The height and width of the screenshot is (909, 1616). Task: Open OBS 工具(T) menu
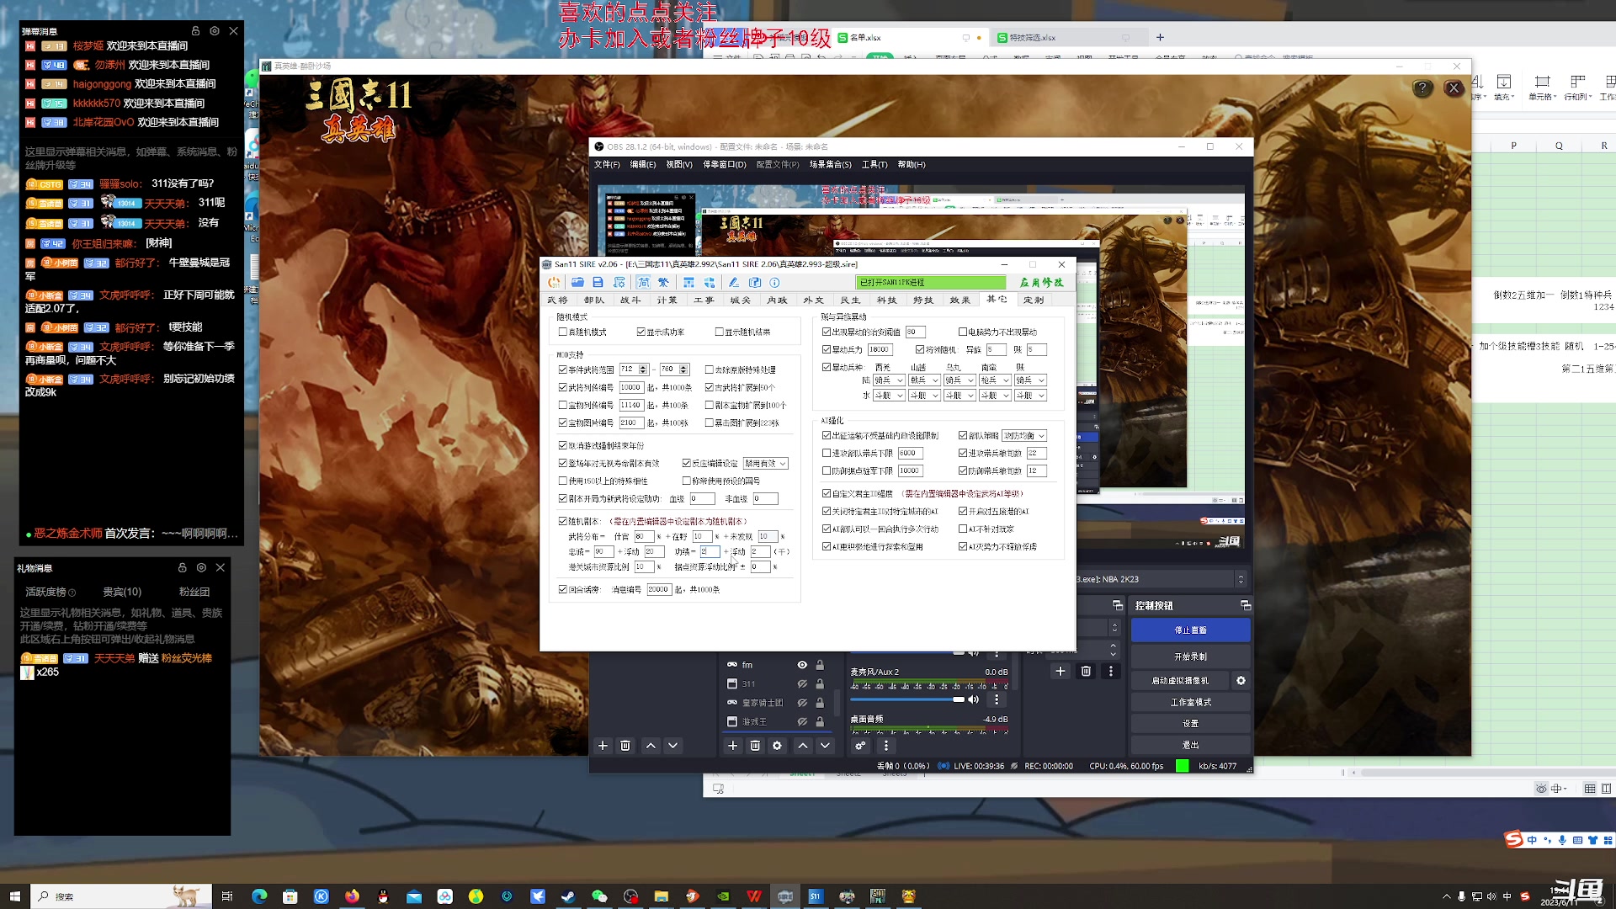click(x=874, y=165)
